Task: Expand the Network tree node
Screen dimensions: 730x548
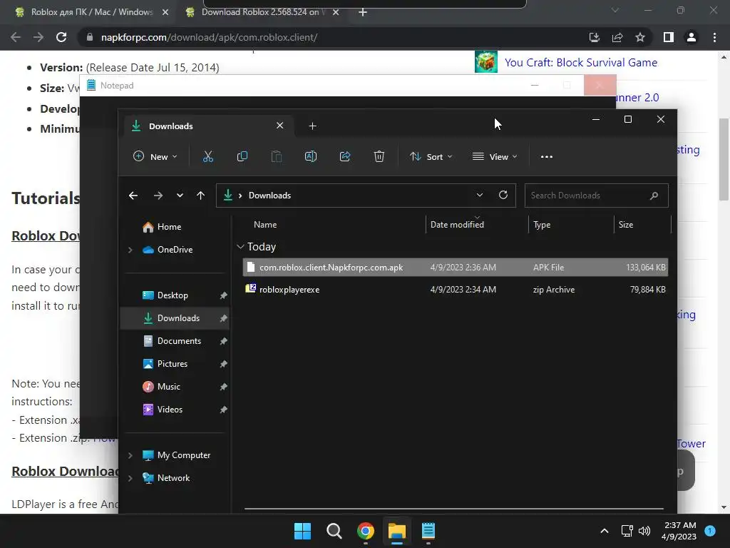Action: pos(130,478)
